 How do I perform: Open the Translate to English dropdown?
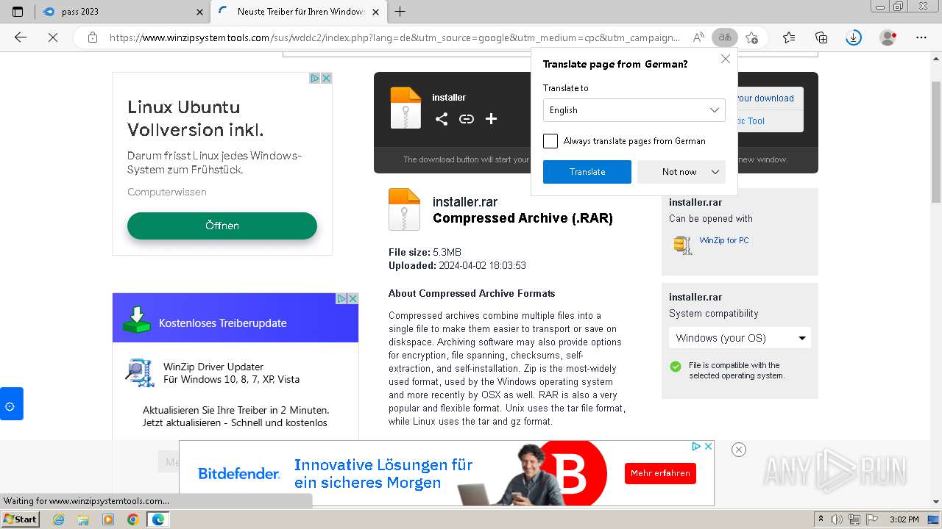coord(634,110)
